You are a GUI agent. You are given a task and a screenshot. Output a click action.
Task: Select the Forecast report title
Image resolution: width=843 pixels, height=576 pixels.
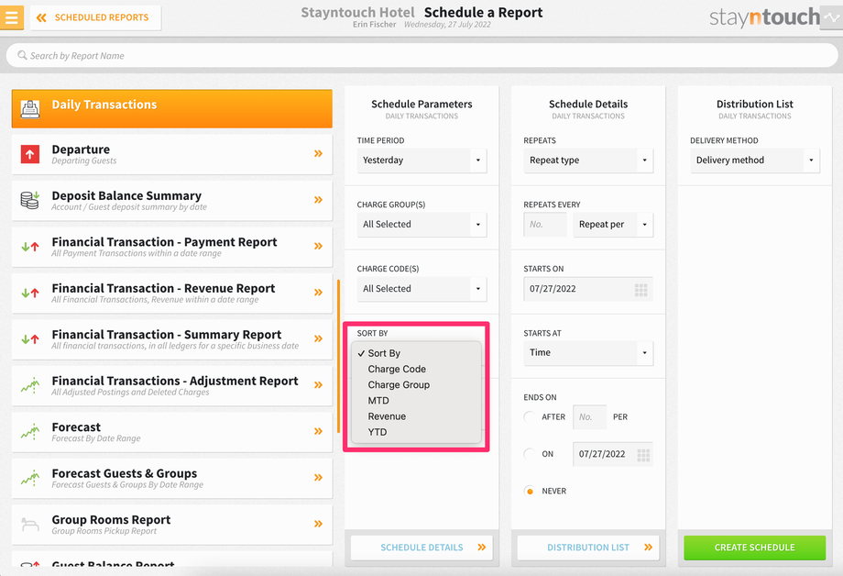click(x=76, y=427)
